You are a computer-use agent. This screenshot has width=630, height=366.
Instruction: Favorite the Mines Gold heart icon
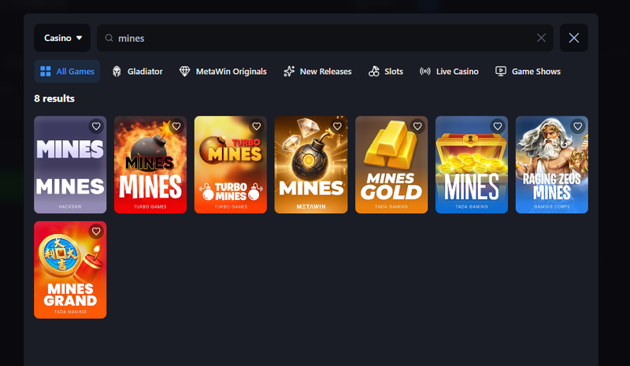coord(417,126)
